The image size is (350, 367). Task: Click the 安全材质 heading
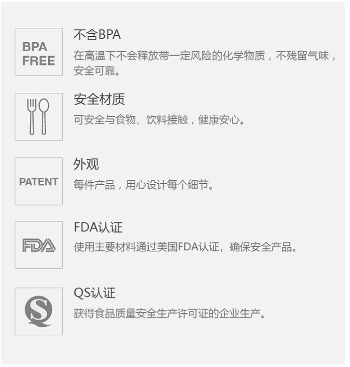click(x=99, y=99)
